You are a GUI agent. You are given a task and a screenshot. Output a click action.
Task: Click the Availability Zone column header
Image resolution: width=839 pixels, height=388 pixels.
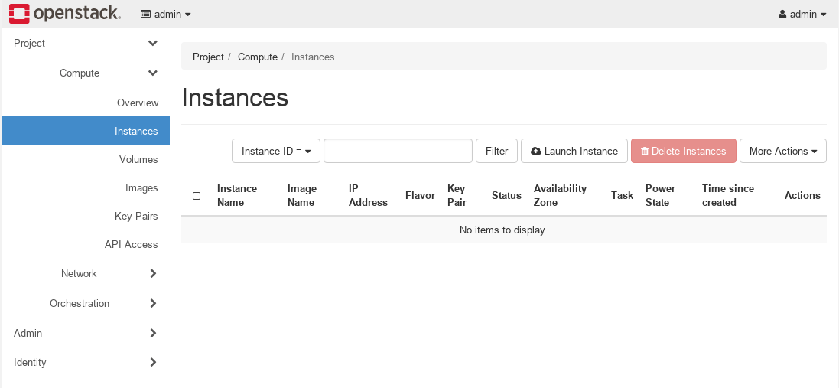tap(560, 195)
